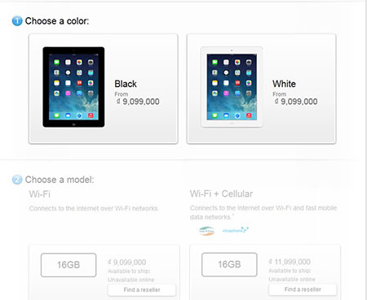Select the Black iPad color option
Image resolution: width=367 pixels, height=300 pixels.
[x=104, y=89]
